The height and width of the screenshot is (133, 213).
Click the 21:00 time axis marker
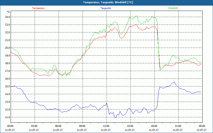pos(178,126)
